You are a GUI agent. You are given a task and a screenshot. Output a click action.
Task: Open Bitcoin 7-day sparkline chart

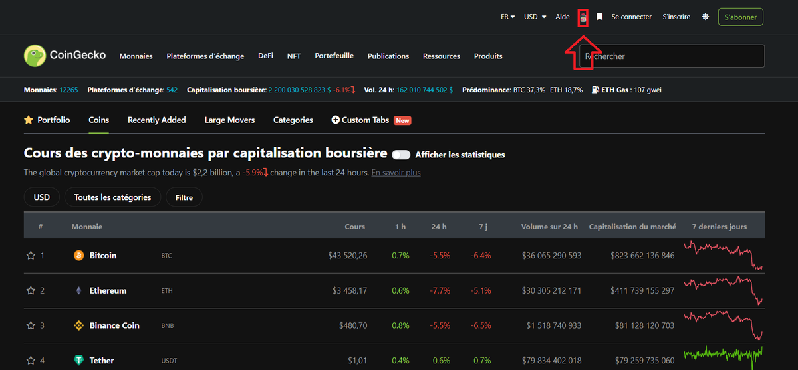point(723,256)
